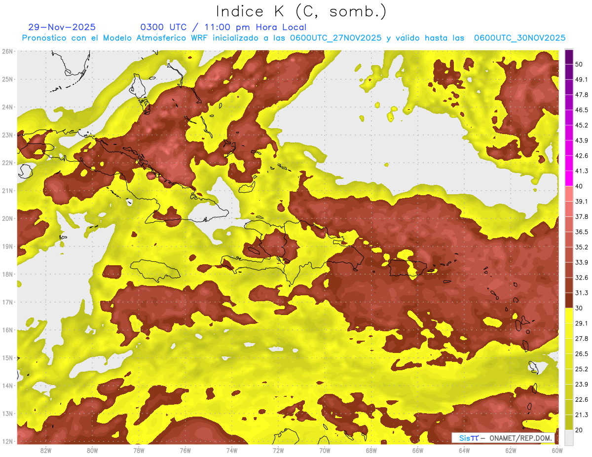Image resolution: width=592 pixels, height=457 pixels.
Task: Click the "24N" latitude label
Action: [x=7, y=107]
